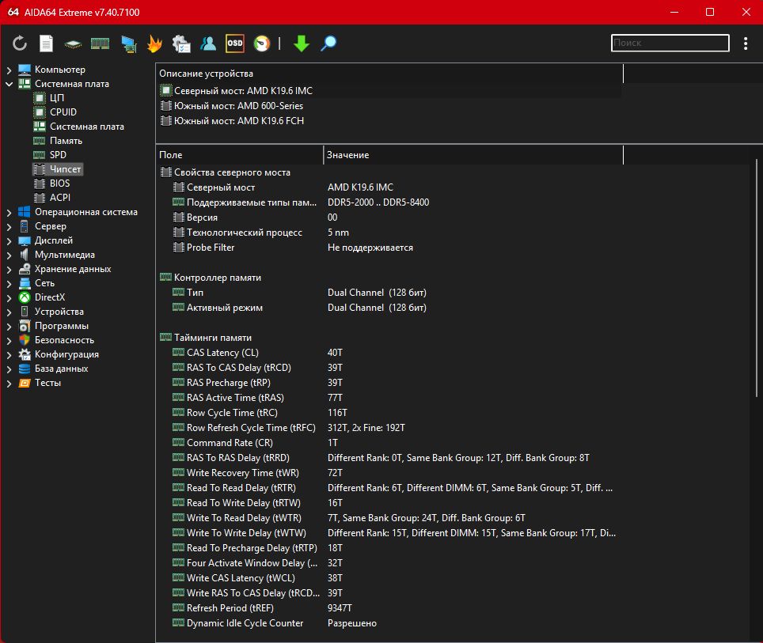Select the RAS Precharge (tRP) row

[x=389, y=382]
